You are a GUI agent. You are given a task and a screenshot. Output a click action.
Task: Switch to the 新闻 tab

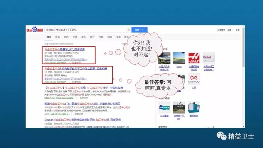[x=58, y=37]
